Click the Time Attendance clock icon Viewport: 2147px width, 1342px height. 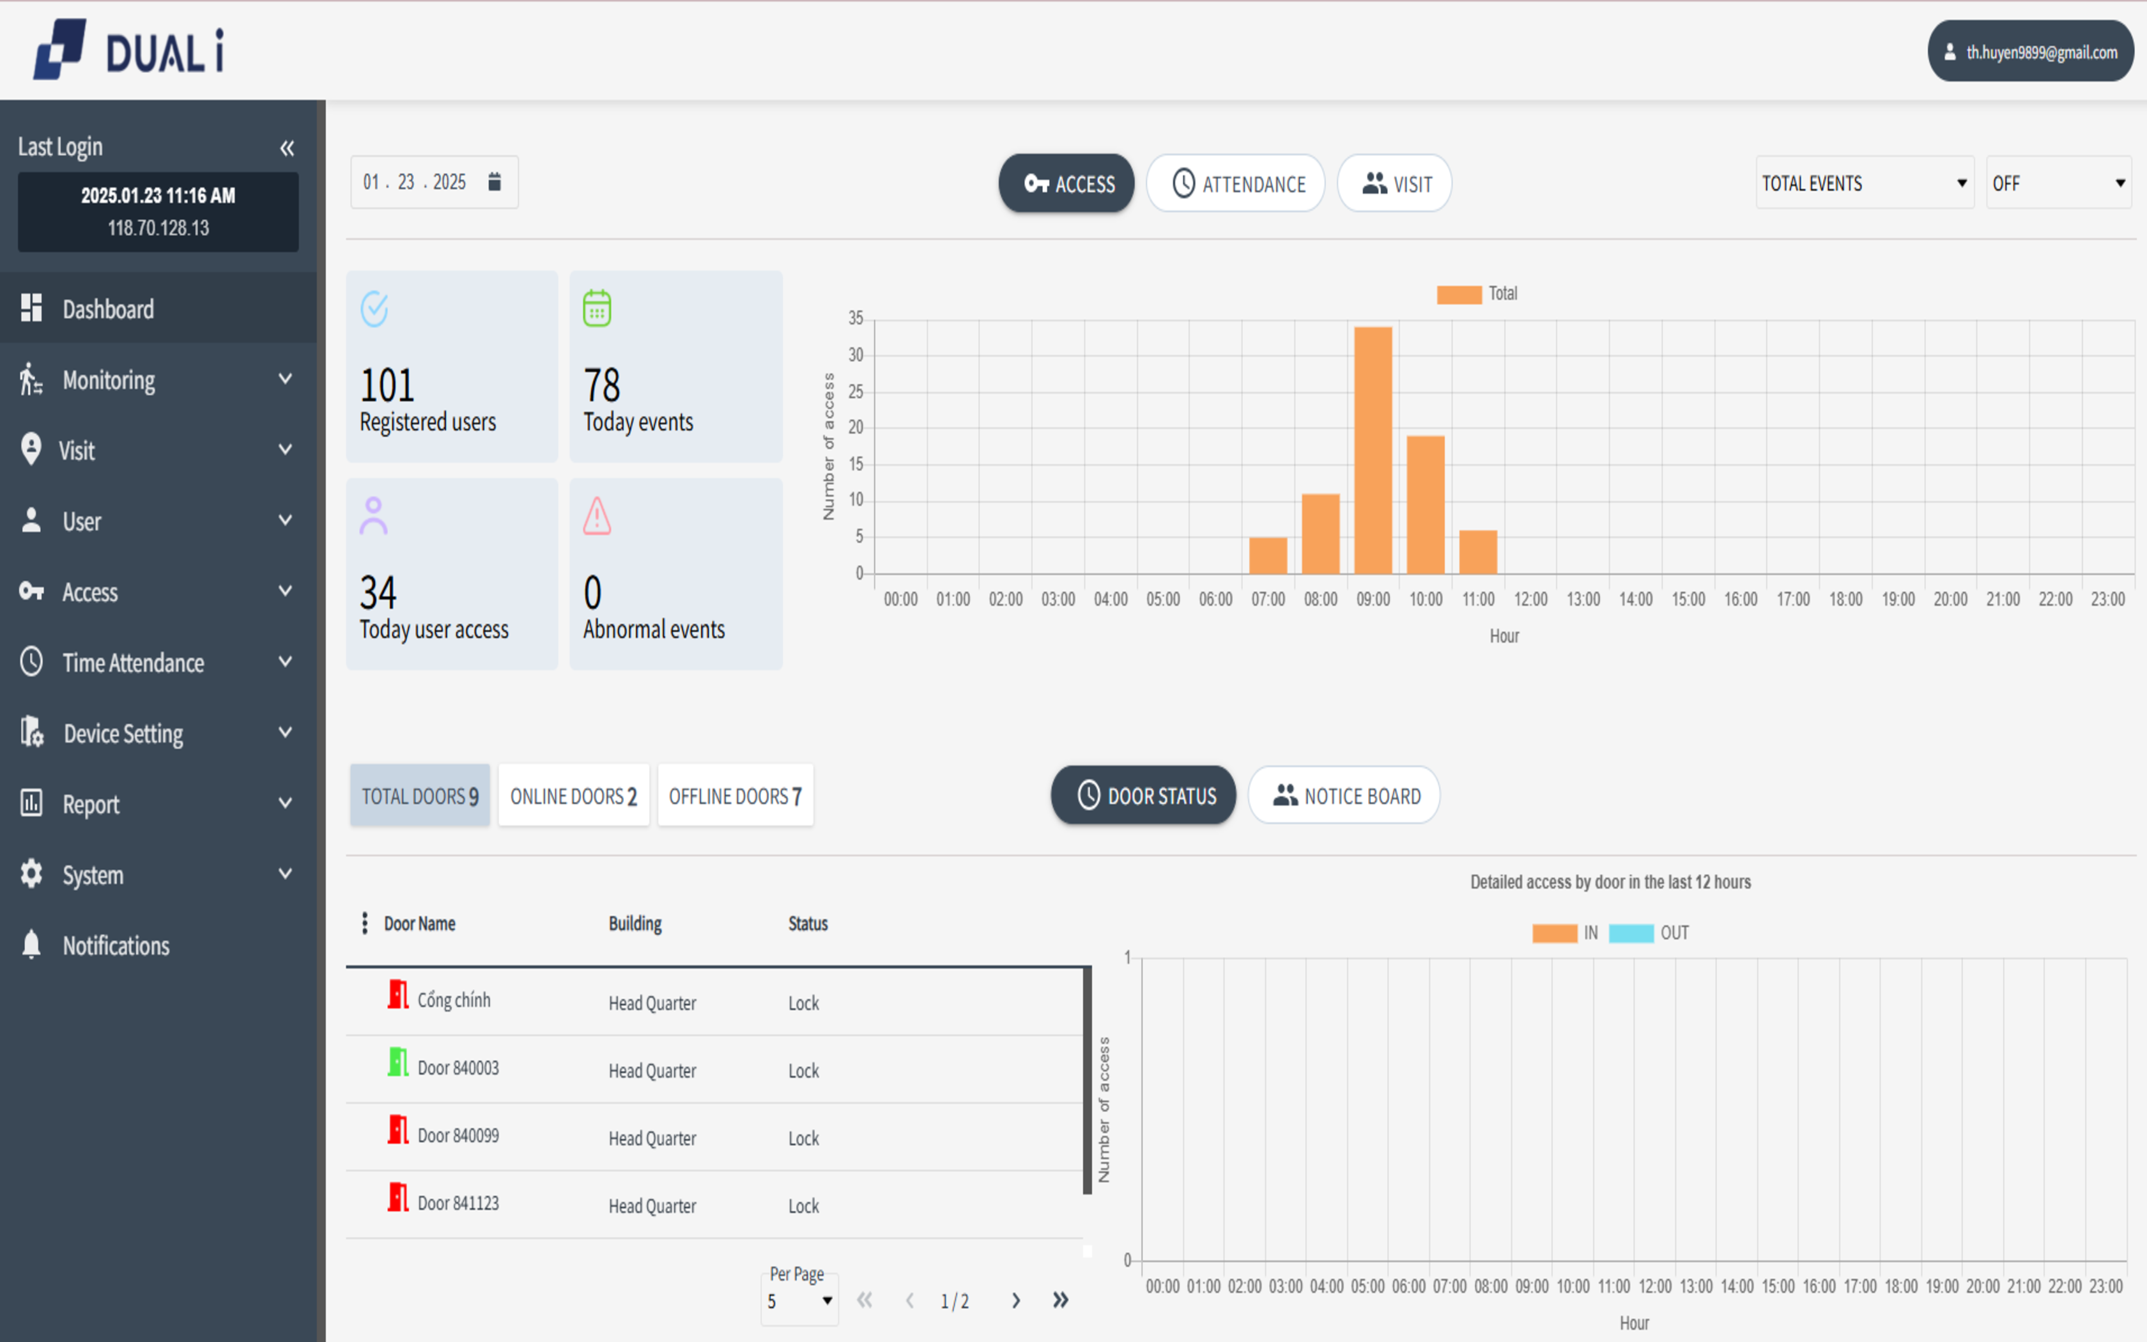coord(31,661)
